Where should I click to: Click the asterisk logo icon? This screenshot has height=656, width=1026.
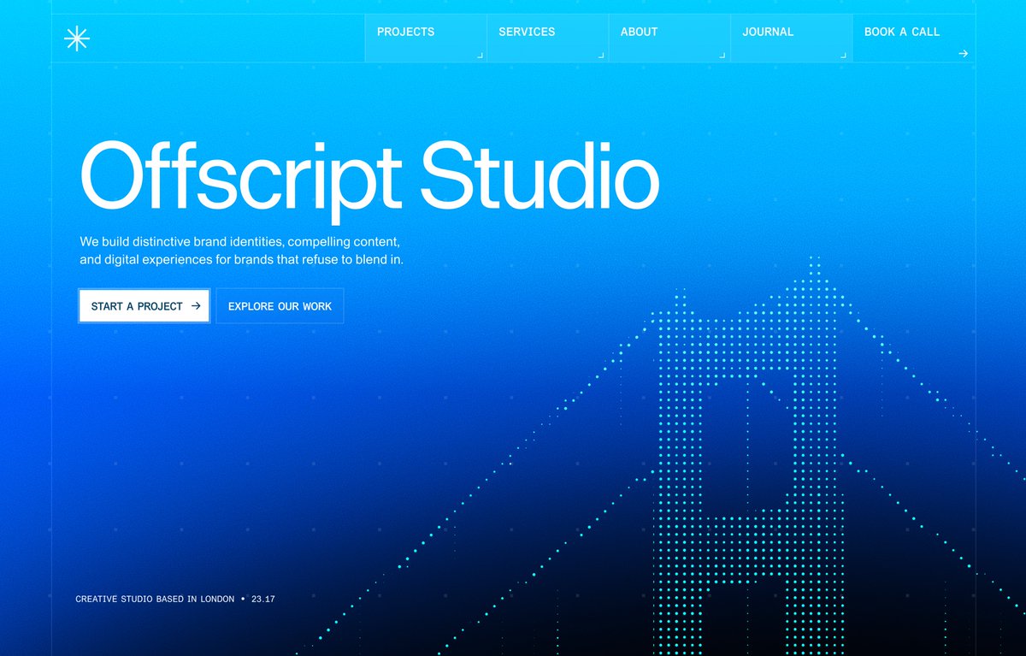click(x=77, y=38)
